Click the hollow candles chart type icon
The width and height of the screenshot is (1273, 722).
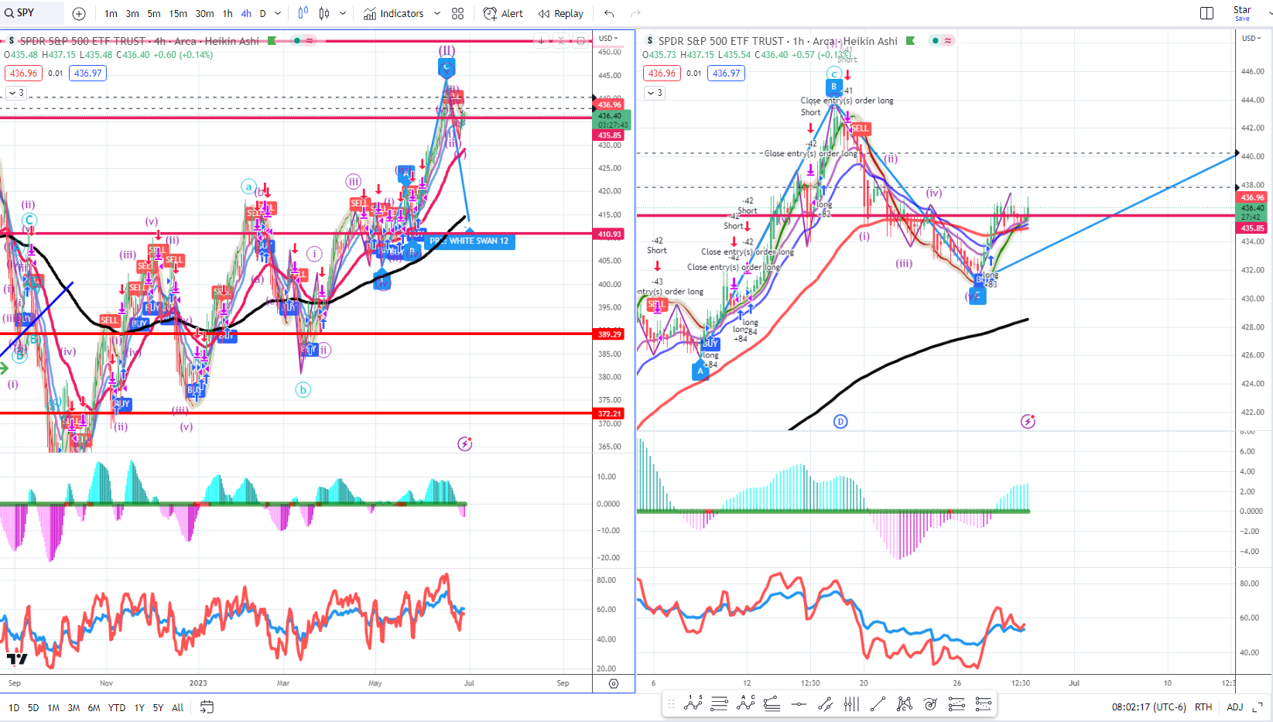click(324, 13)
